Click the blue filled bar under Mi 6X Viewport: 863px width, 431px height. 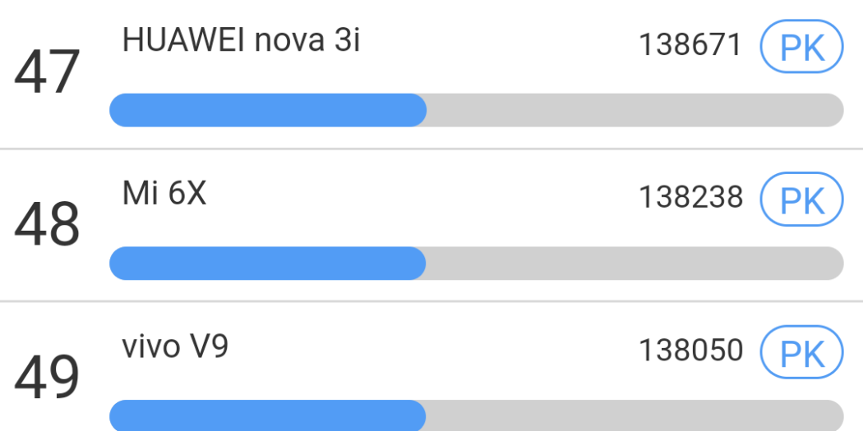pos(267,264)
